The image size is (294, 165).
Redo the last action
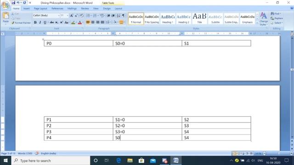pos(24,3)
